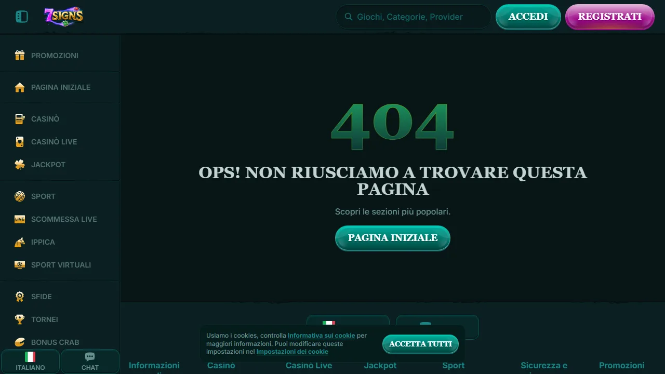Open the Promozioni menu item

click(60, 56)
